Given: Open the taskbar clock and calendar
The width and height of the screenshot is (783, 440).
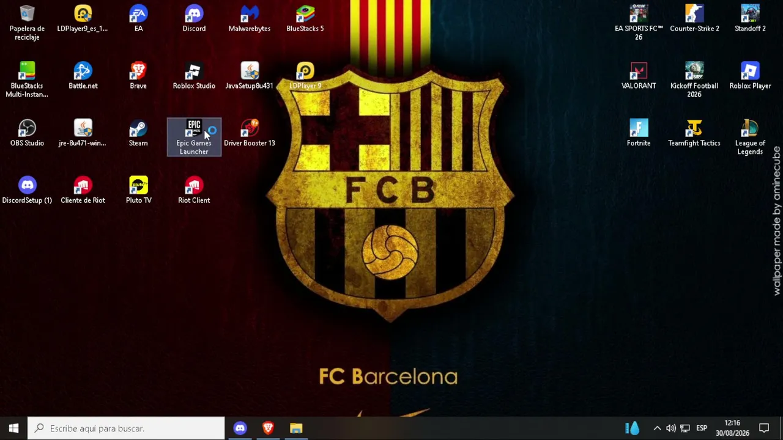Looking at the screenshot, I should (732, 428).
